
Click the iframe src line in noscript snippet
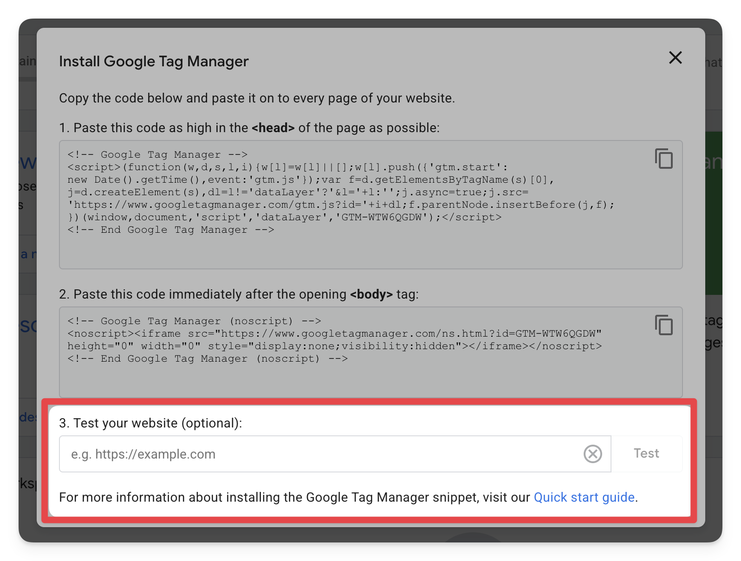coord(334,334)
